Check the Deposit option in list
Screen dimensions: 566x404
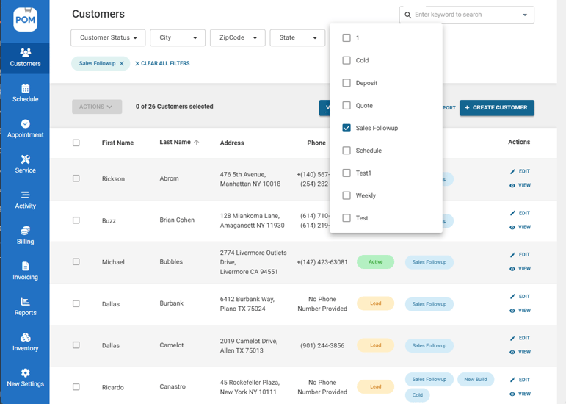pyautogui.click(x=347, y=83)
